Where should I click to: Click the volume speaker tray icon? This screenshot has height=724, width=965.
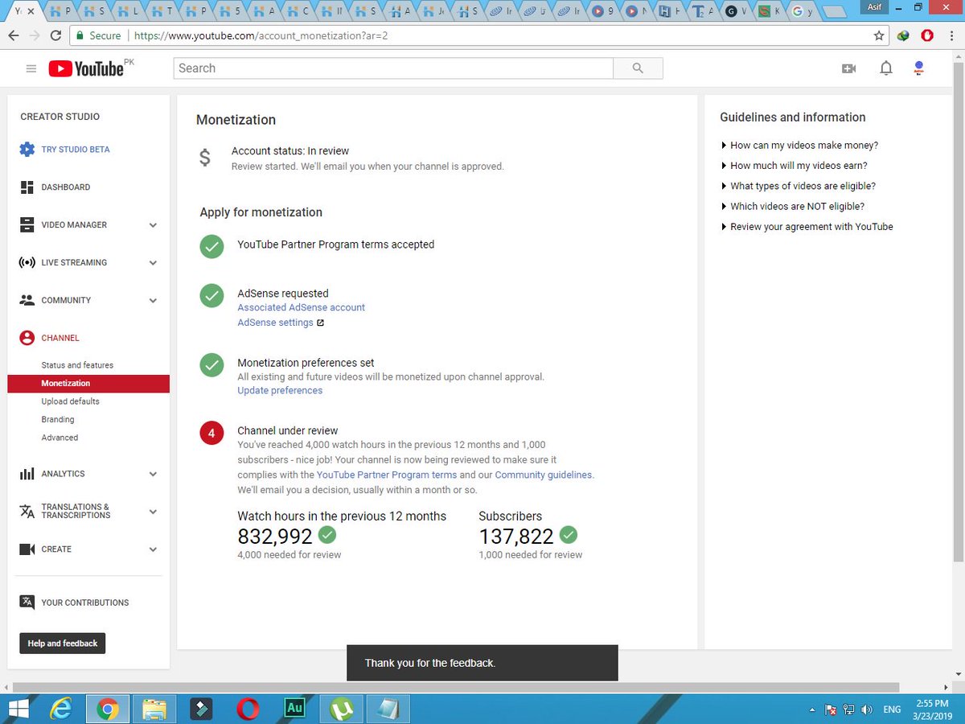click(x=866, y=710)
